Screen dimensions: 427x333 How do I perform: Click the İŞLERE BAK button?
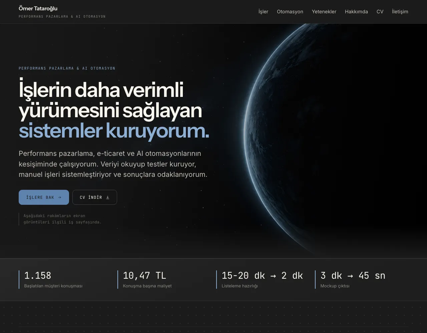click(x=44, y=197)
